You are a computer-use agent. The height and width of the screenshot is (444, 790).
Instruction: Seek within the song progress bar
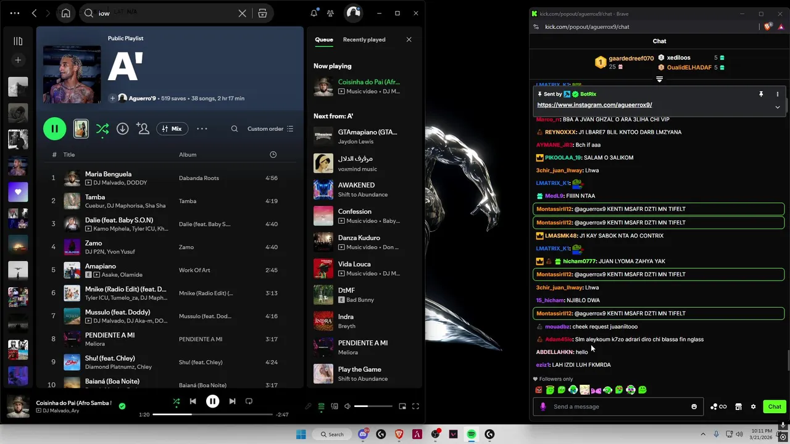[212, 414]
